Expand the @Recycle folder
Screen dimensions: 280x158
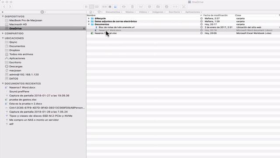(89, 18)
